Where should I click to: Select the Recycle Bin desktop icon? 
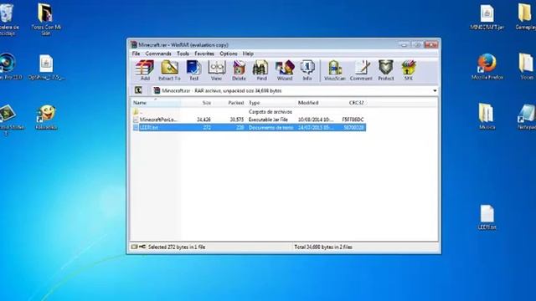pos(8,19)
